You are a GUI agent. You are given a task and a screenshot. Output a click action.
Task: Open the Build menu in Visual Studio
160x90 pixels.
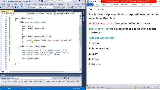[x=22, y=4]
